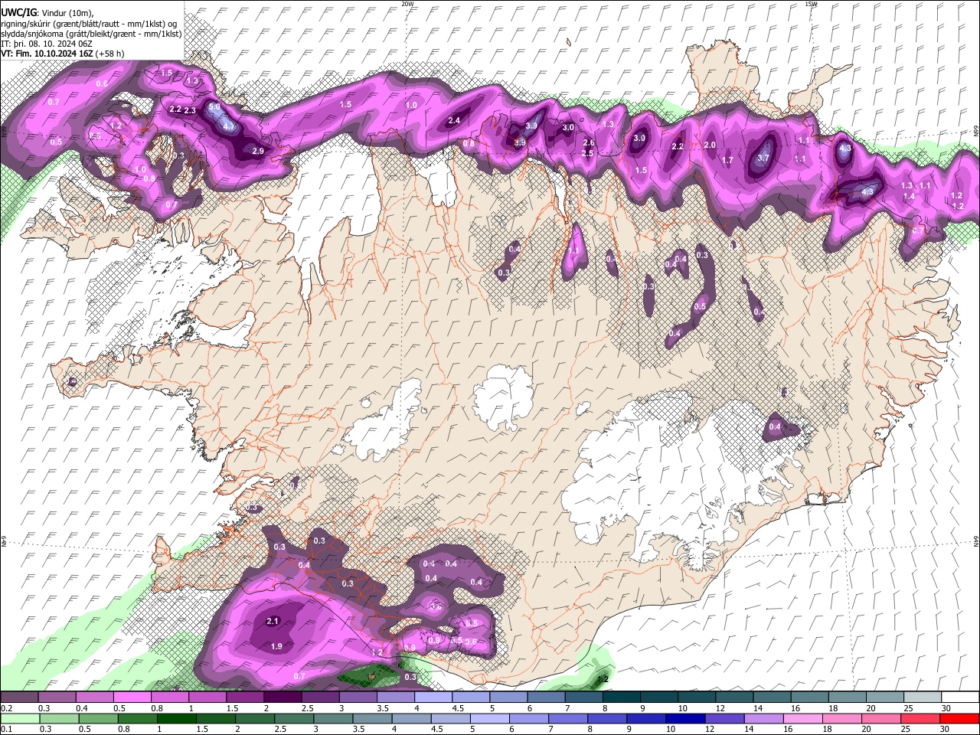Pick the bright magenta swatch between 0.5 and 0.8
Viewport: 980px width, 735px height.
click(132, 697)
